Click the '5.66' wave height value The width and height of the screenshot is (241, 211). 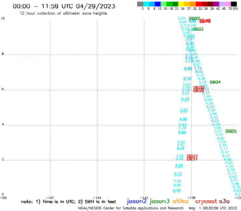[187, 85]
